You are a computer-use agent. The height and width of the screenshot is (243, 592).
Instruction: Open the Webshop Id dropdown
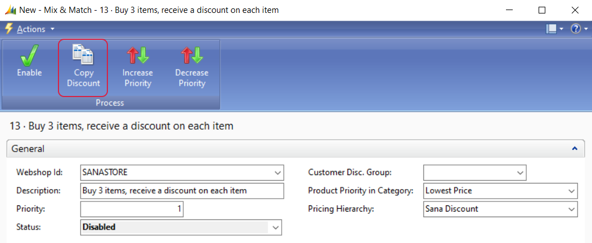click(278, 172)
